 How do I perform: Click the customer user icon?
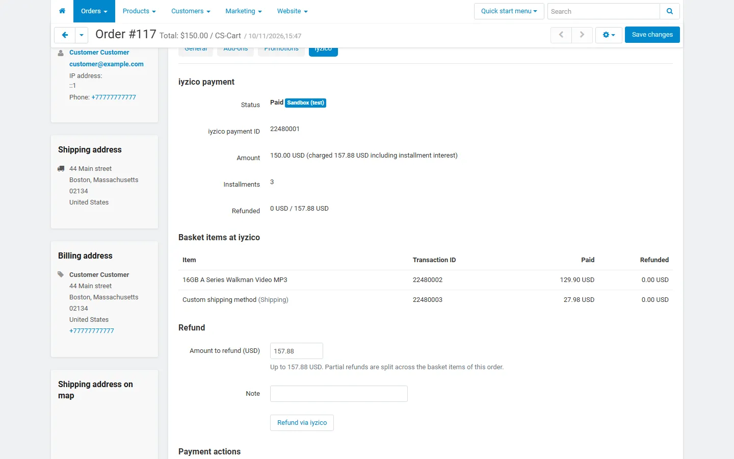pos(61,53)
